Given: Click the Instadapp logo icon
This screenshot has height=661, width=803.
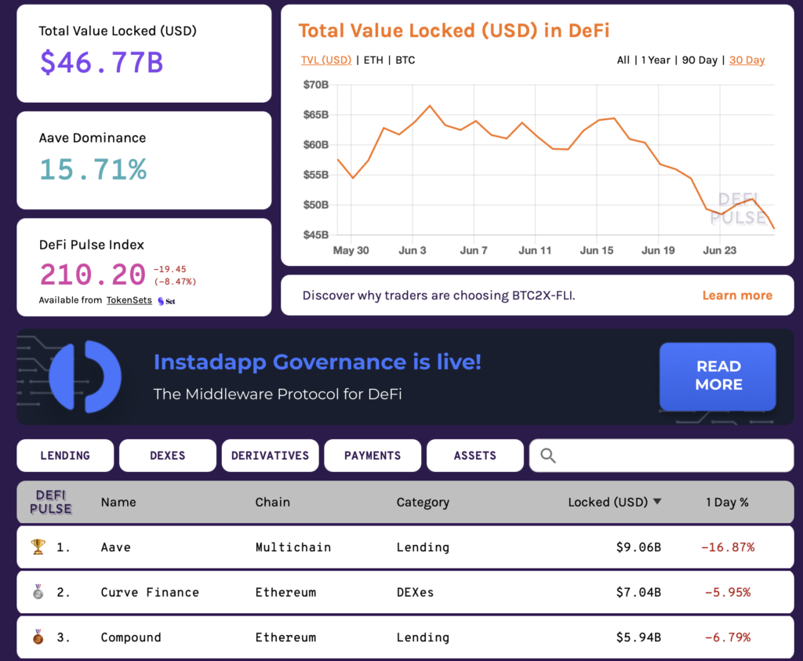Looking at the screenshot, I should tap(85, 376).
